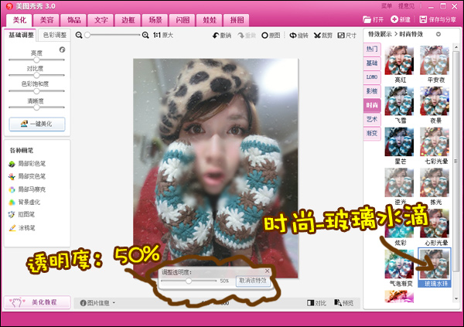This screenshot has height=327, width=464.
Task: Apply the 亮红 effect thumbnail
Action: (399, 60)
